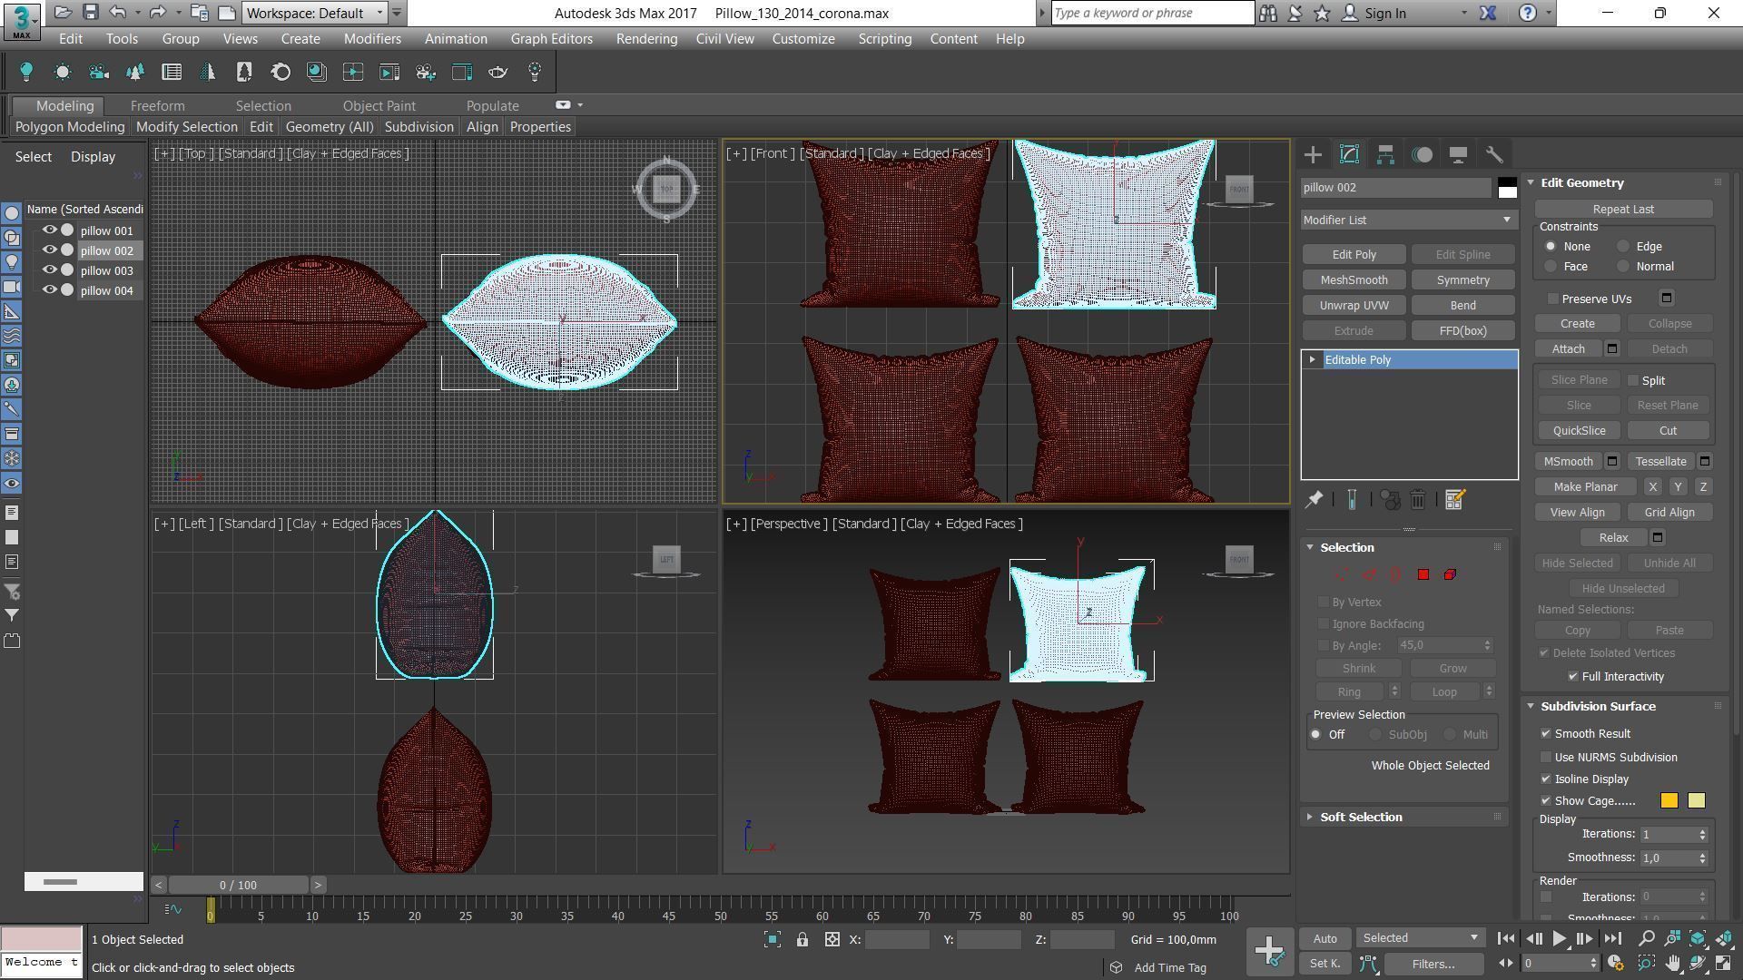Click the Unwrap UVW modifier button
Viewport: 1743px width, 980px height.
coord(1354,306)
